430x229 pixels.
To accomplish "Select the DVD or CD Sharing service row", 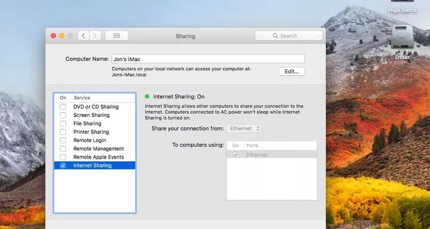I will tap(95, 107).
